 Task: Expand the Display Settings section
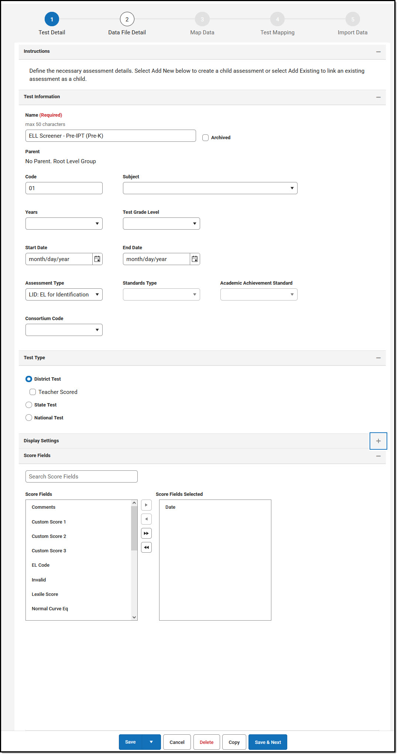click(378, 441)
